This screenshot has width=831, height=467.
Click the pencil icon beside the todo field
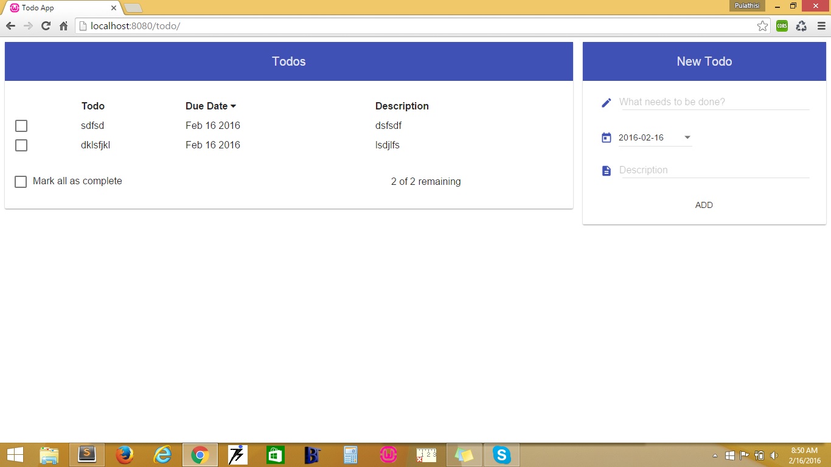(x=606, y=103)
